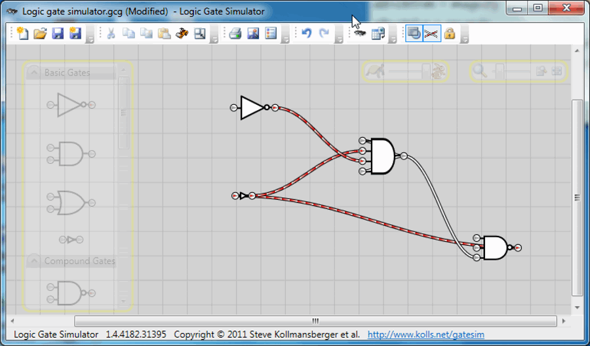Screen dimensions: 590x346
Task: Click the version number 1.4.4182.31395
Action: pyautogui.click(x=136, y=334)
